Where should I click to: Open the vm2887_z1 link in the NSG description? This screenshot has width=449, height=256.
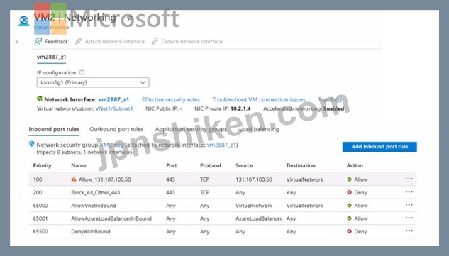221,145
